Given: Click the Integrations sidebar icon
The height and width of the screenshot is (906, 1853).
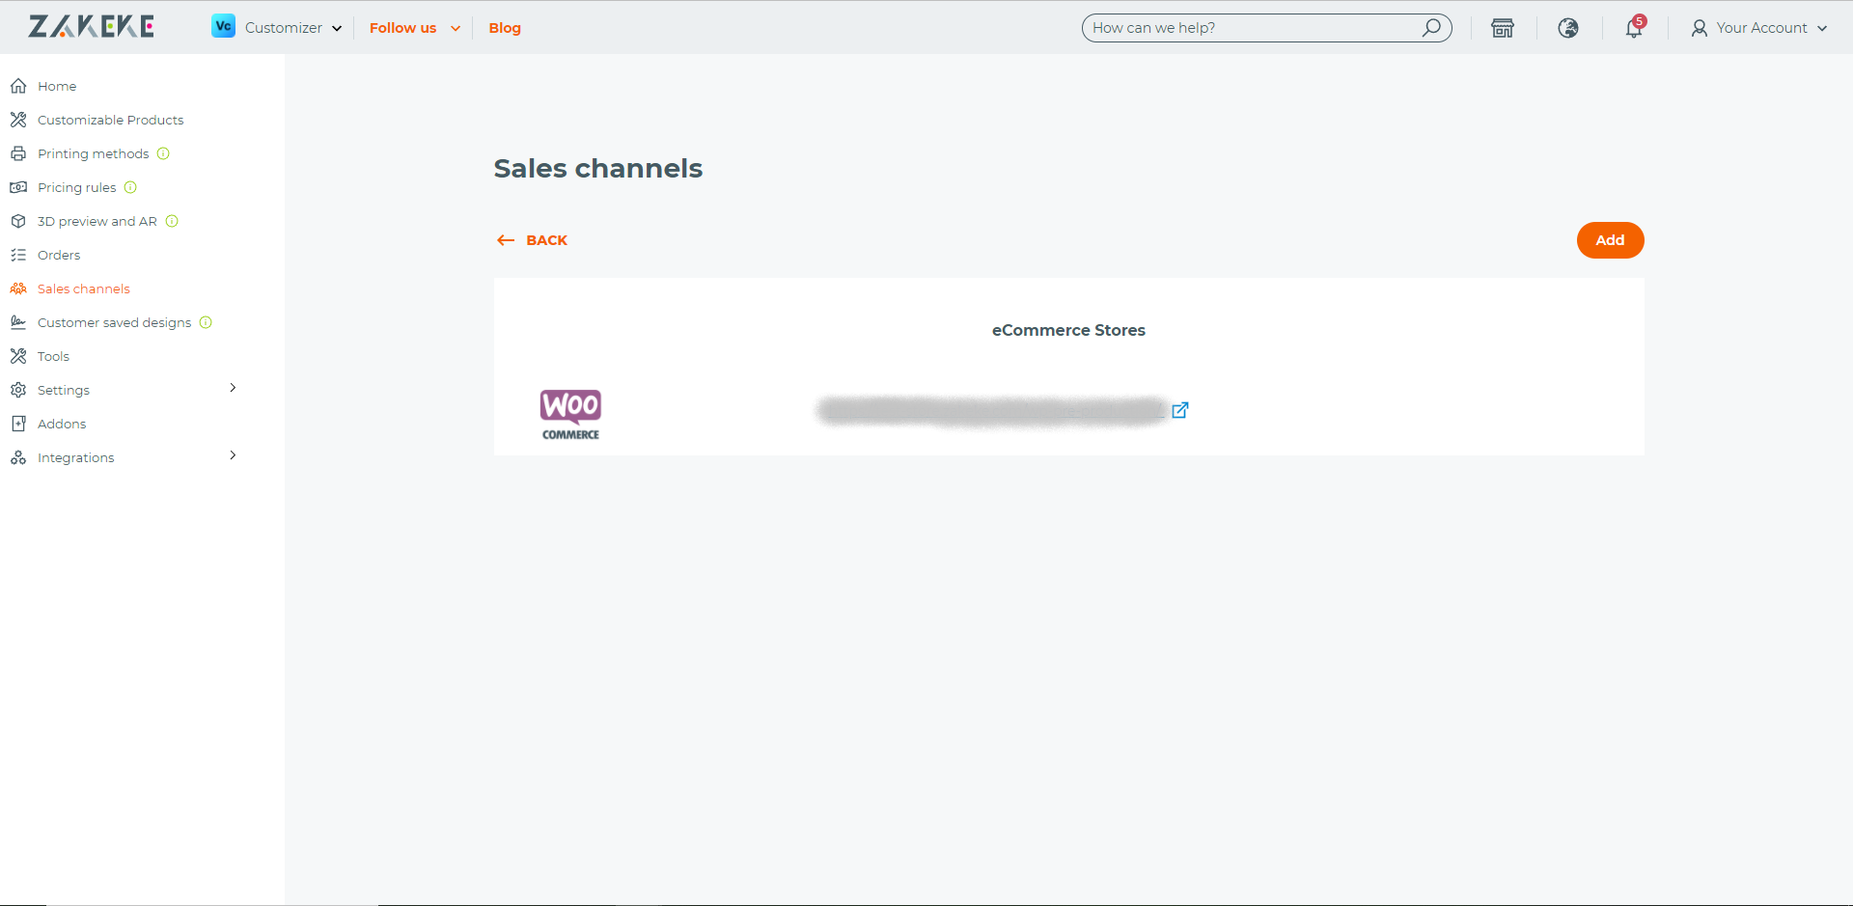Looking at the screenshot, I should point(18,457).
